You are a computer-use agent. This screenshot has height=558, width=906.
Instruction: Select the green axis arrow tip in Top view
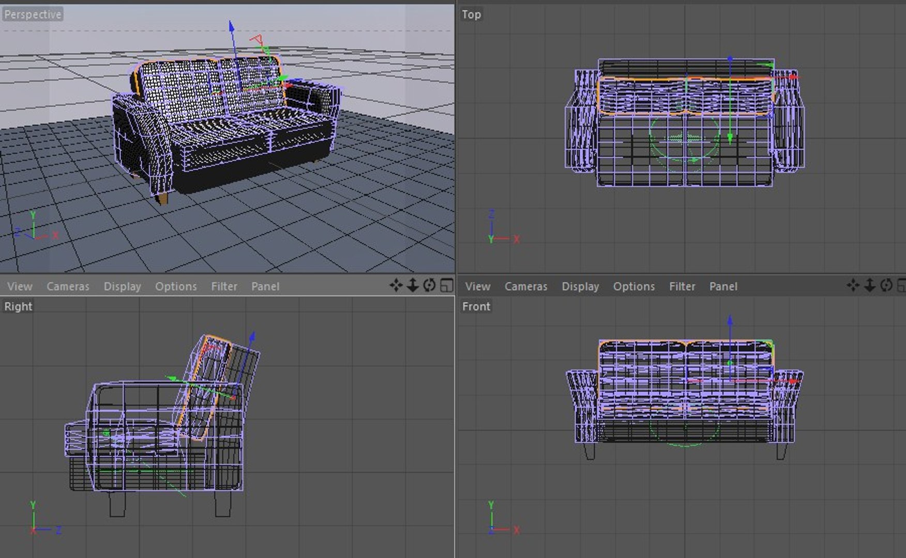[x=730, y=138]
